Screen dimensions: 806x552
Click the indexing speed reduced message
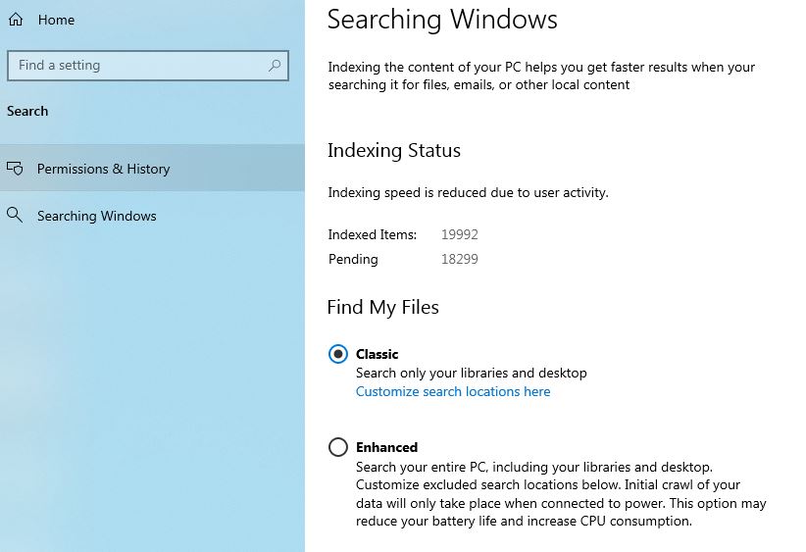click(469, 193)
